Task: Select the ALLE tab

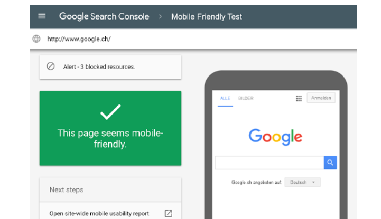Action: [225, 98]
